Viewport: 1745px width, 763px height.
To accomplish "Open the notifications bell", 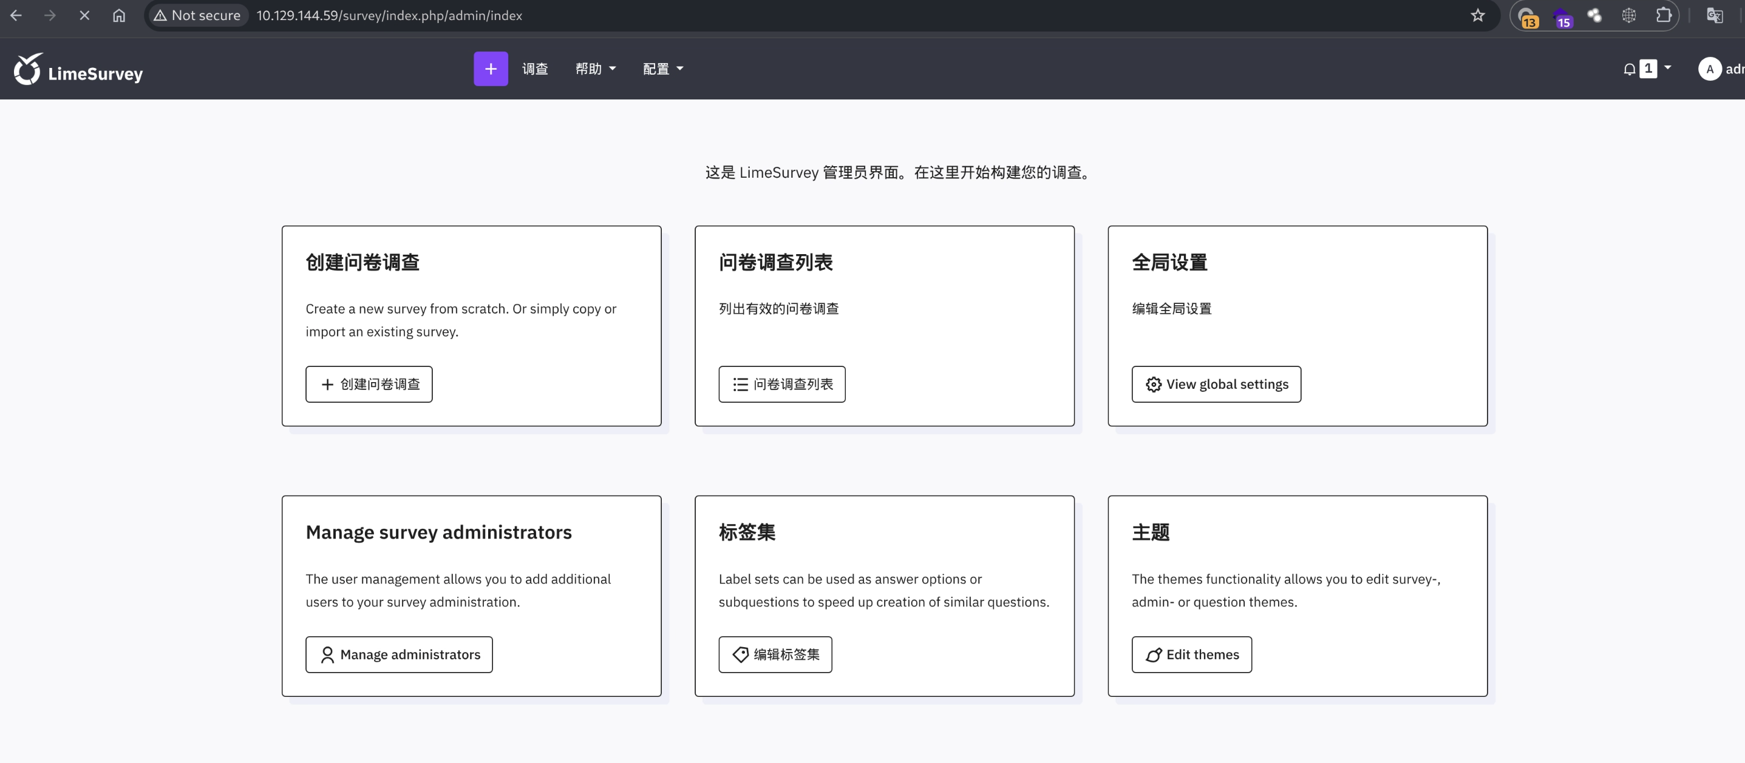I will tap(1629, 69).
